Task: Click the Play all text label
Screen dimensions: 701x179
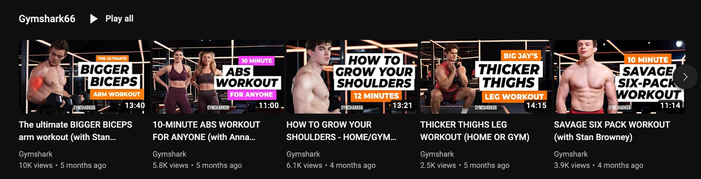Action: (119, 19)
